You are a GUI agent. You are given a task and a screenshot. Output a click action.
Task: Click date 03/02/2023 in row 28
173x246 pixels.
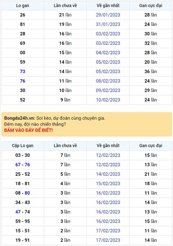tap(108, 34)
